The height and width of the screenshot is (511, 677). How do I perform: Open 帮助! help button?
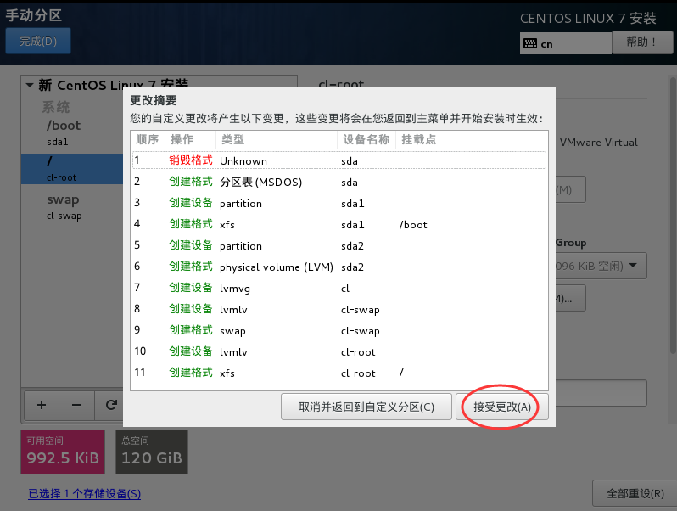pos(641,42)
